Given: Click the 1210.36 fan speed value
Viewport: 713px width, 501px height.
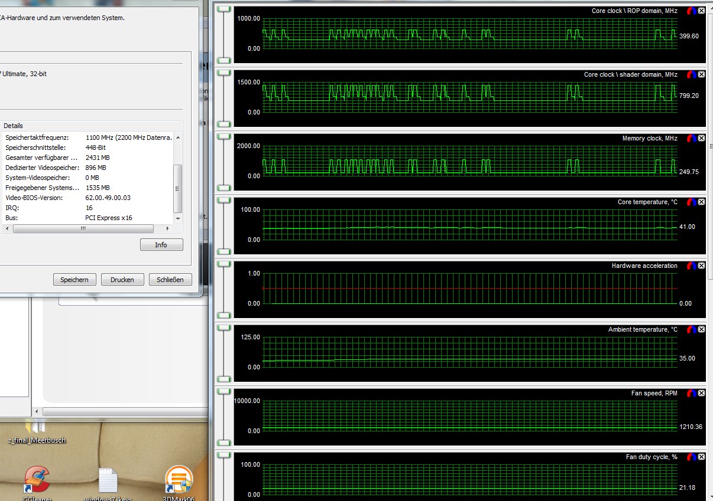Looking at the screenshot, I should [x=690, y=427].
